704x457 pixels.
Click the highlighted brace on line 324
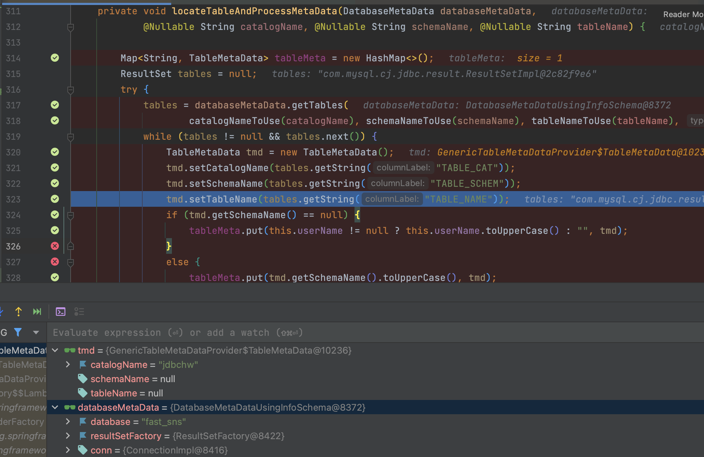[x=357, y=215]
